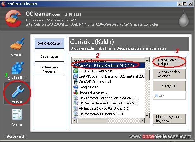
Task: Select HP Customer Participation Program 9.0
Action: (x=108, y=98)
